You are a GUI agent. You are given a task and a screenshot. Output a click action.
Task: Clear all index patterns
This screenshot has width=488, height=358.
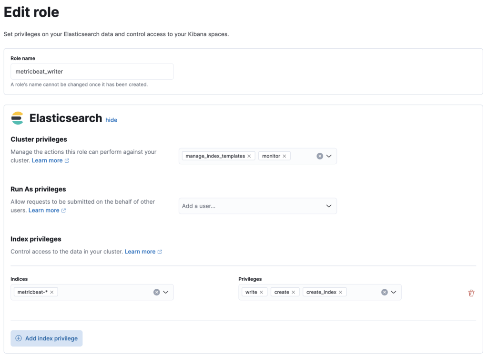[x=156, y=292]
